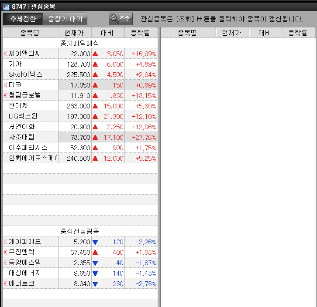Viewport: 317px width, 307px height.
Task: Click the -2.78% change rate cell
Action: point(141,284)
